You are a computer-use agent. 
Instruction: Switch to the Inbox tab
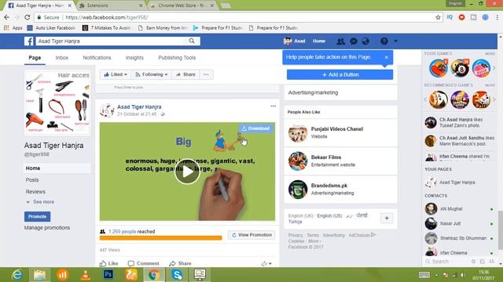(x=61, y=58)
